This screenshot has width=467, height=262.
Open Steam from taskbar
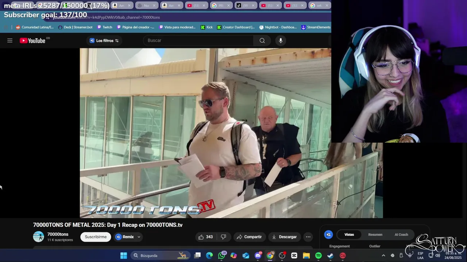tap(330, 255)
